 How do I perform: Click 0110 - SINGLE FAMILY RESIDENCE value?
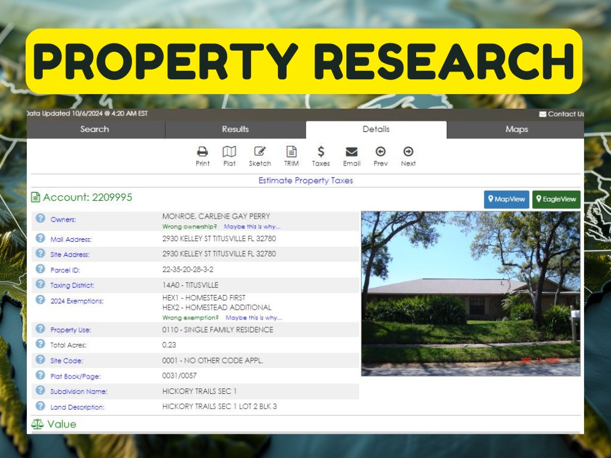coord(218,330)
